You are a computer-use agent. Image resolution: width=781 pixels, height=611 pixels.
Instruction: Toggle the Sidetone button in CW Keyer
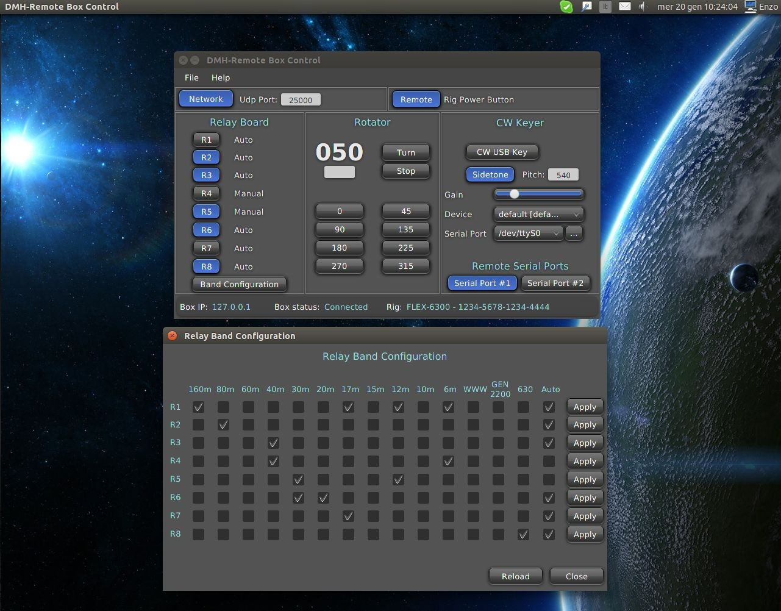(490, 174)
